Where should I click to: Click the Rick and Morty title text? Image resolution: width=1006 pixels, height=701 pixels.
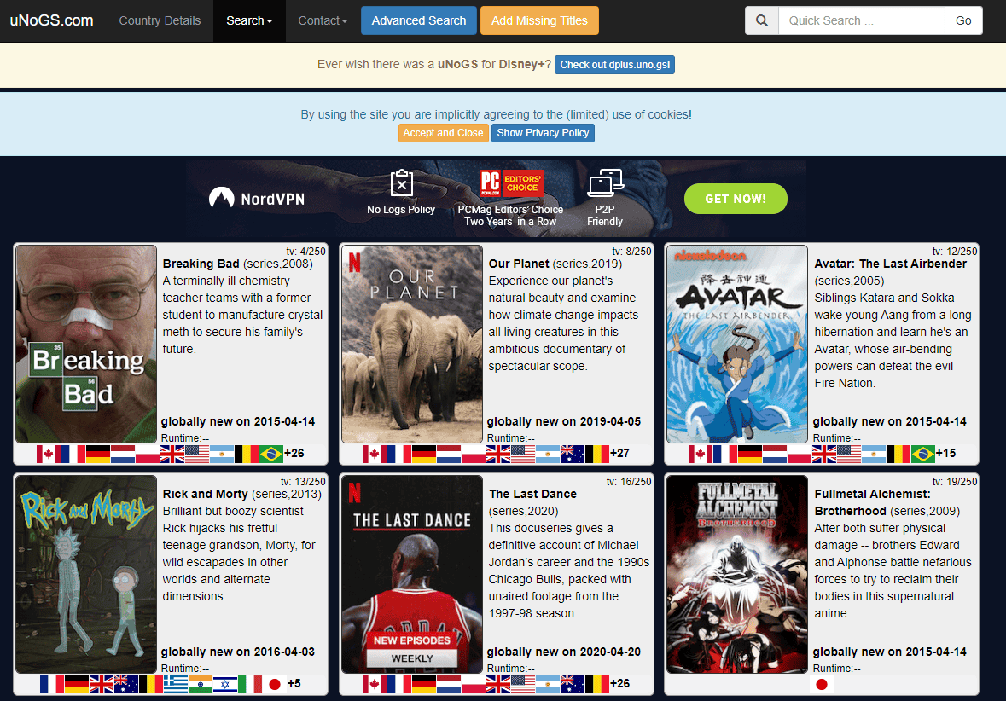tap(206, 494)
